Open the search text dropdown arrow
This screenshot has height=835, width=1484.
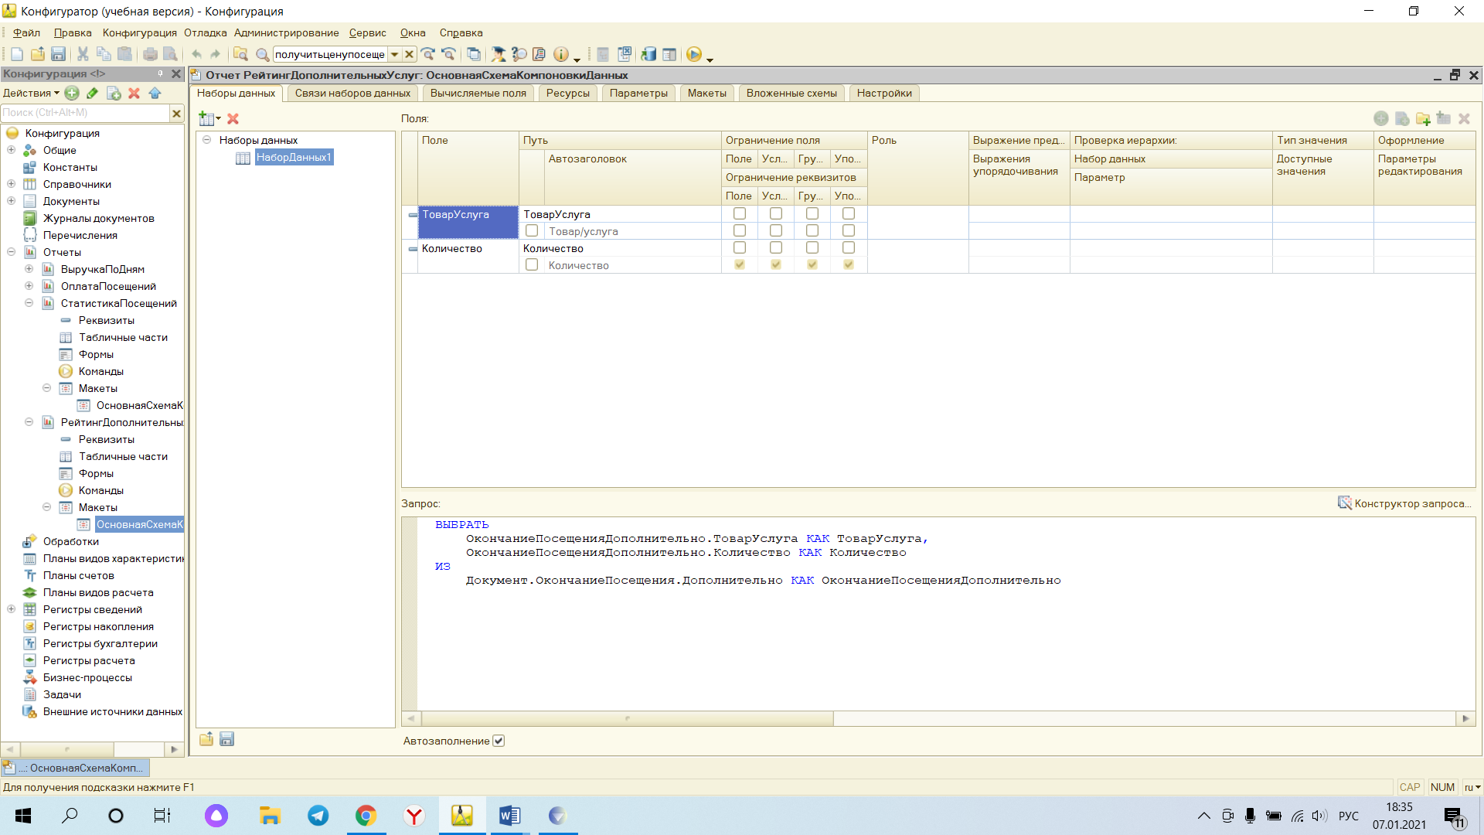[x=394, y=54]
